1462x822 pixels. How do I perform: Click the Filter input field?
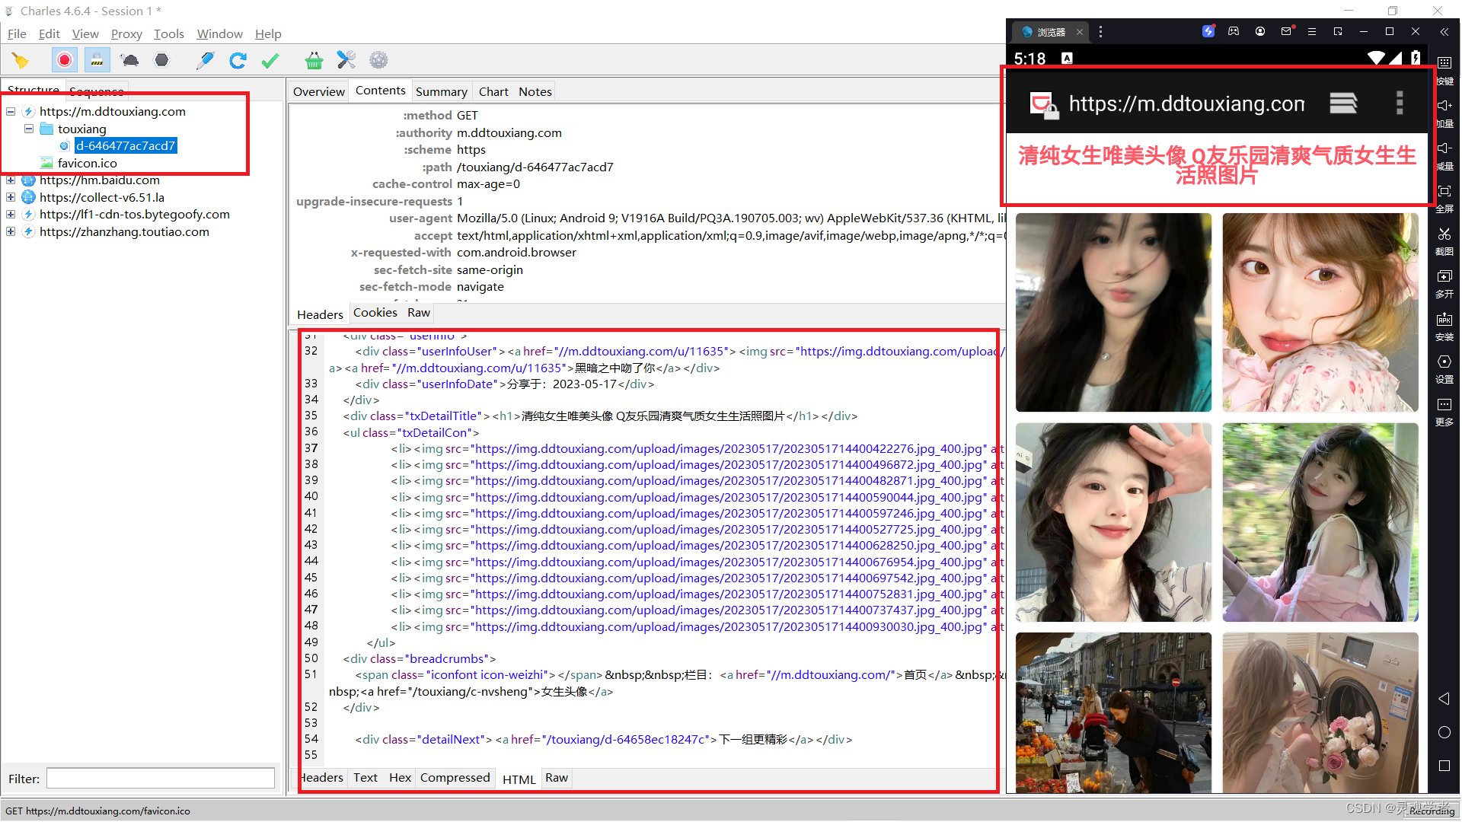pos(161,778)
